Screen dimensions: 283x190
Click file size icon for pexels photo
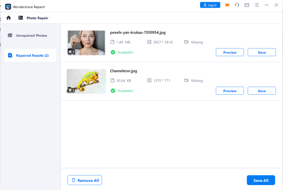[112, 42]
